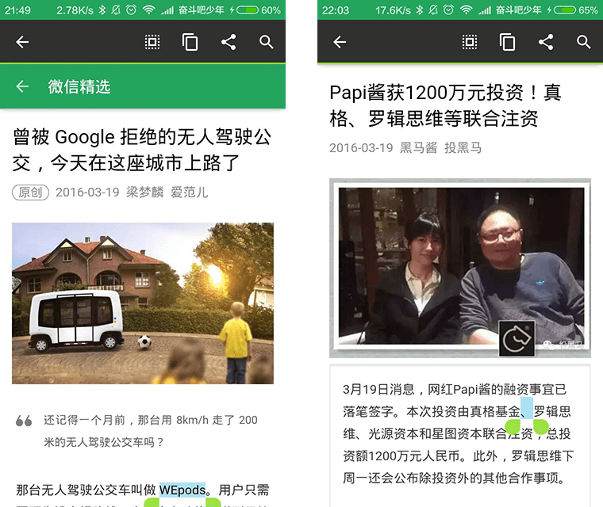The width and height of the screenshot is (603, 507).
Task: Tap the 微信精选 header title
Action: coord(79,86)
